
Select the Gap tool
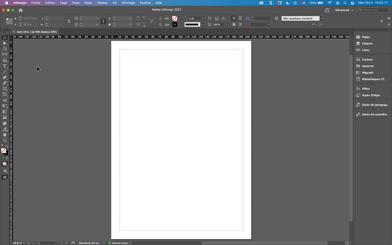pos(5,54)
